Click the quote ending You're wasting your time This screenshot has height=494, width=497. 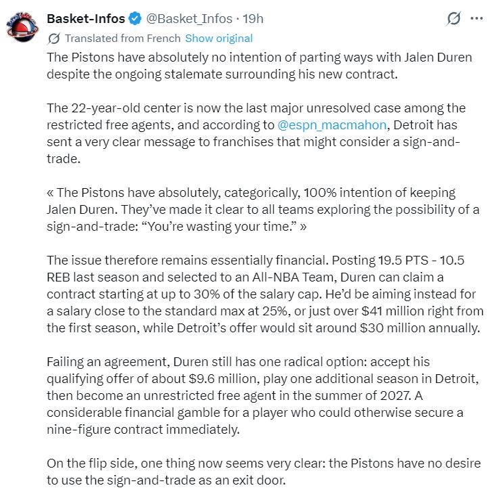[263, 209]
